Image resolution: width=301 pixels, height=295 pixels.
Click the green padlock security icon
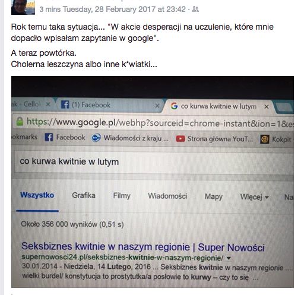tap(20, 121)
